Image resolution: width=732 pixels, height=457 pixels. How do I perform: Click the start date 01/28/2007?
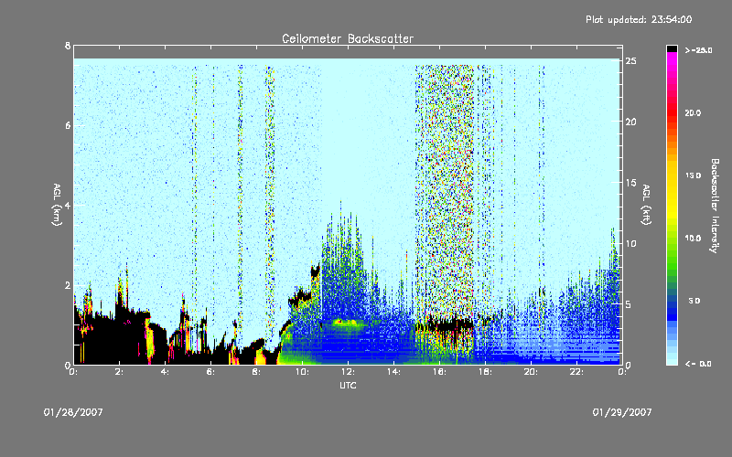[73, 412]
